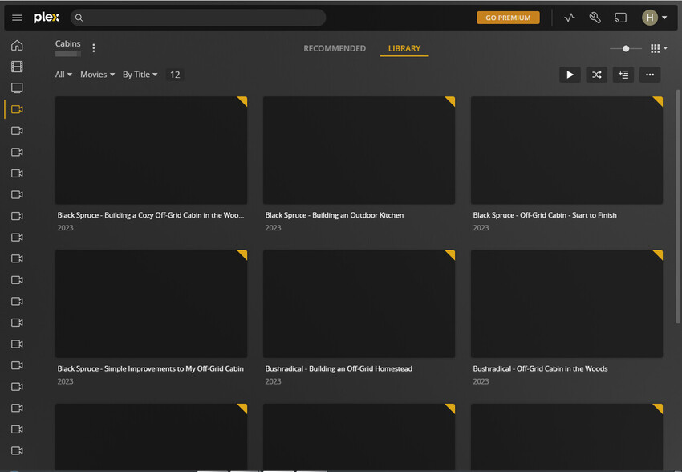682x472 pixels.
Task: Open the TV Shows sidebar icon
Action: click(x=17, y=87)
